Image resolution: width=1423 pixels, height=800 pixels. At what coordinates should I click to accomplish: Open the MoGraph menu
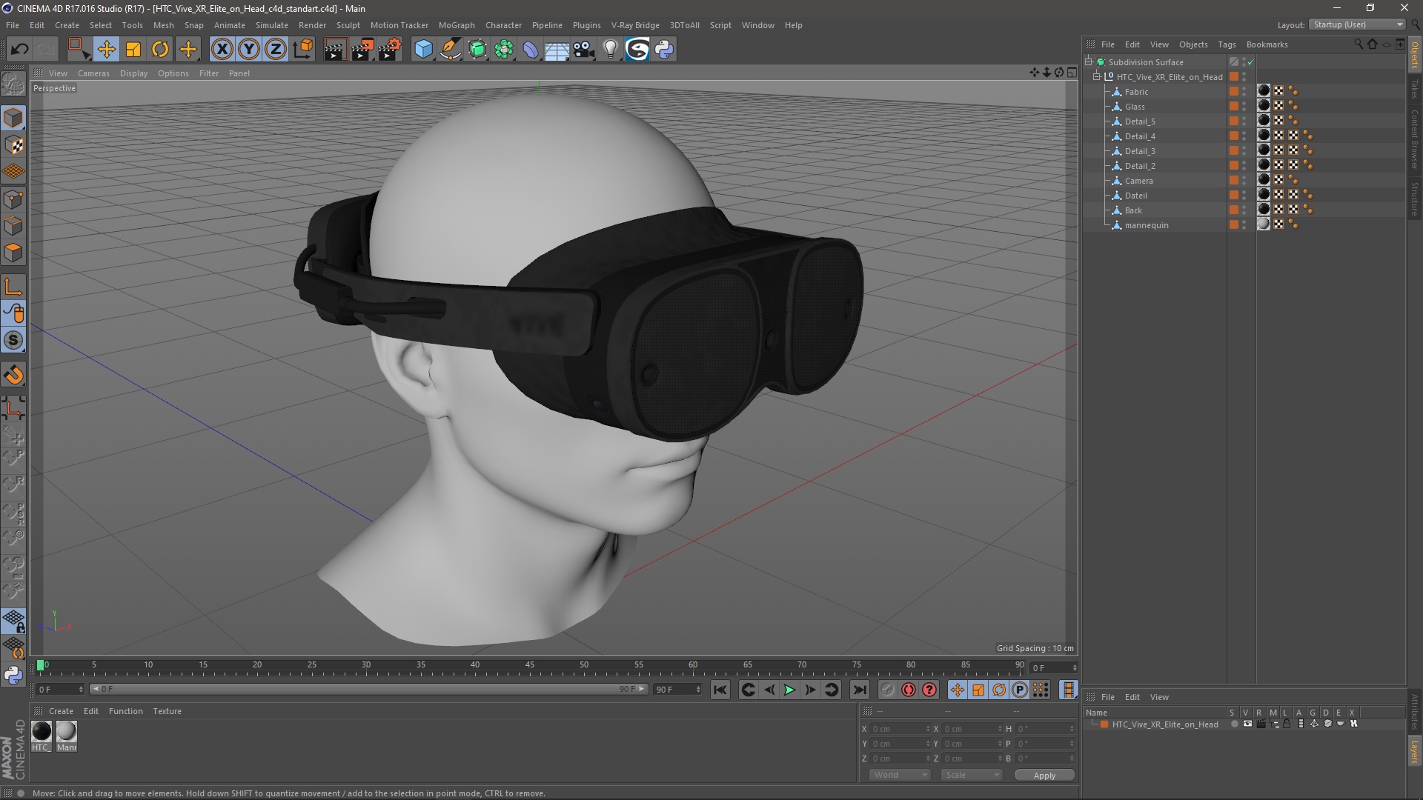pos(457,25)
